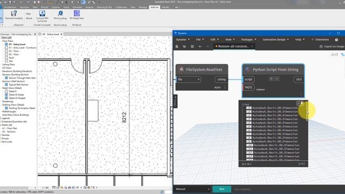The width and height of the screenshot is (345, 194).
Task: Open Python Script node options (three dots)
Action: tap(301, 94)
